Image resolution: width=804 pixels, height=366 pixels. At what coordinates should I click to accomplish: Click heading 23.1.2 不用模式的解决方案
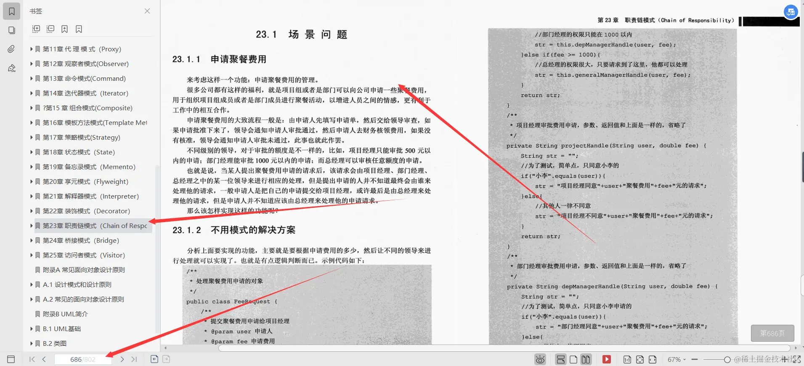tap(234, 230)
